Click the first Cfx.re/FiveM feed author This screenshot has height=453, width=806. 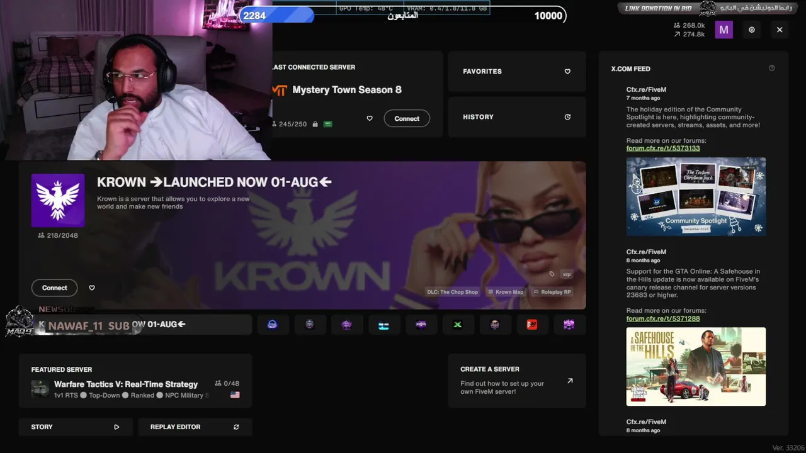[646, 90]
